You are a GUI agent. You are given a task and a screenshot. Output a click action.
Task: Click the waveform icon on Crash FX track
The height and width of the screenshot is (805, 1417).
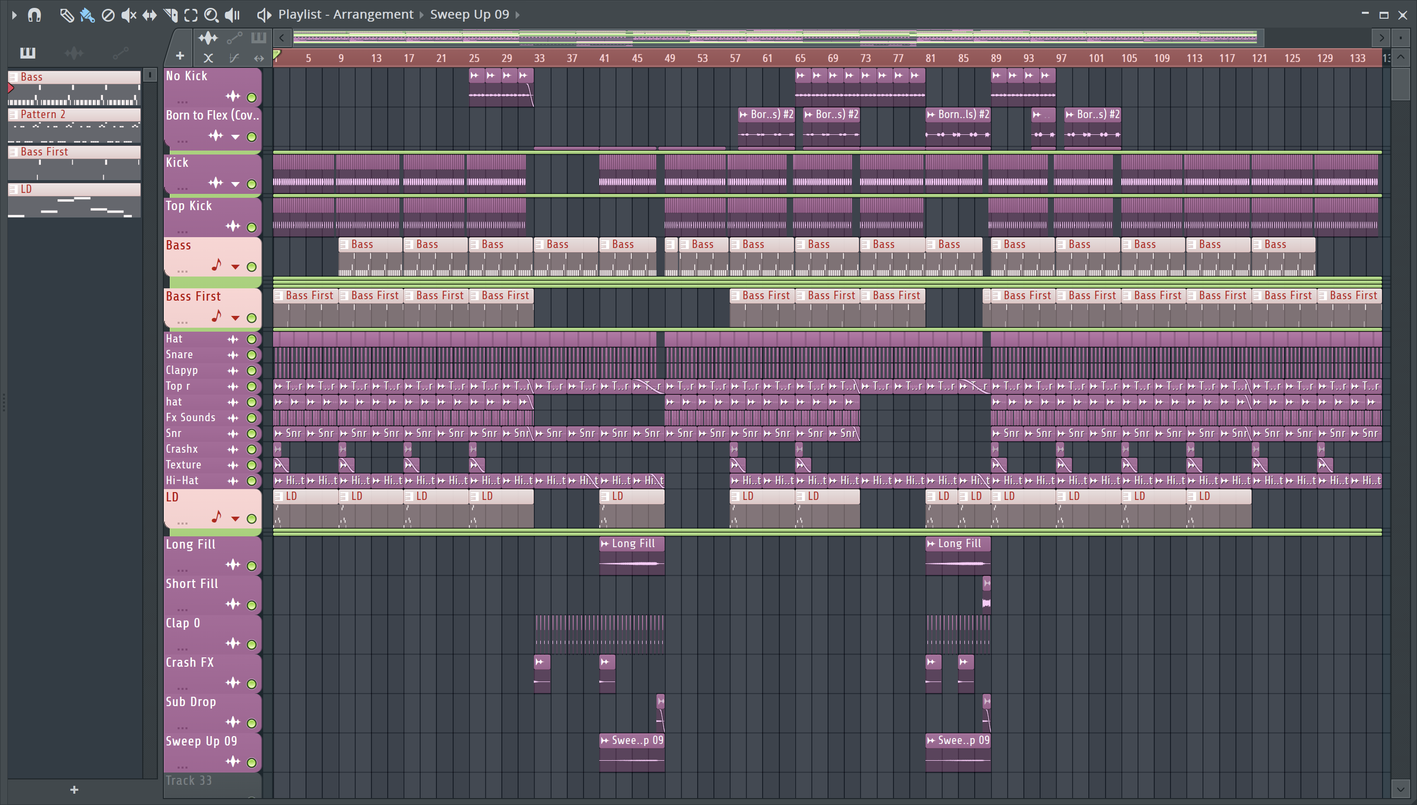click(x=233, y=683)
